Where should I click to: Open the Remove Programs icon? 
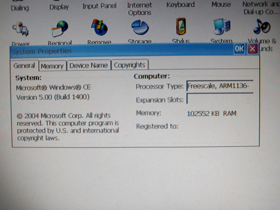click(99, 27)
